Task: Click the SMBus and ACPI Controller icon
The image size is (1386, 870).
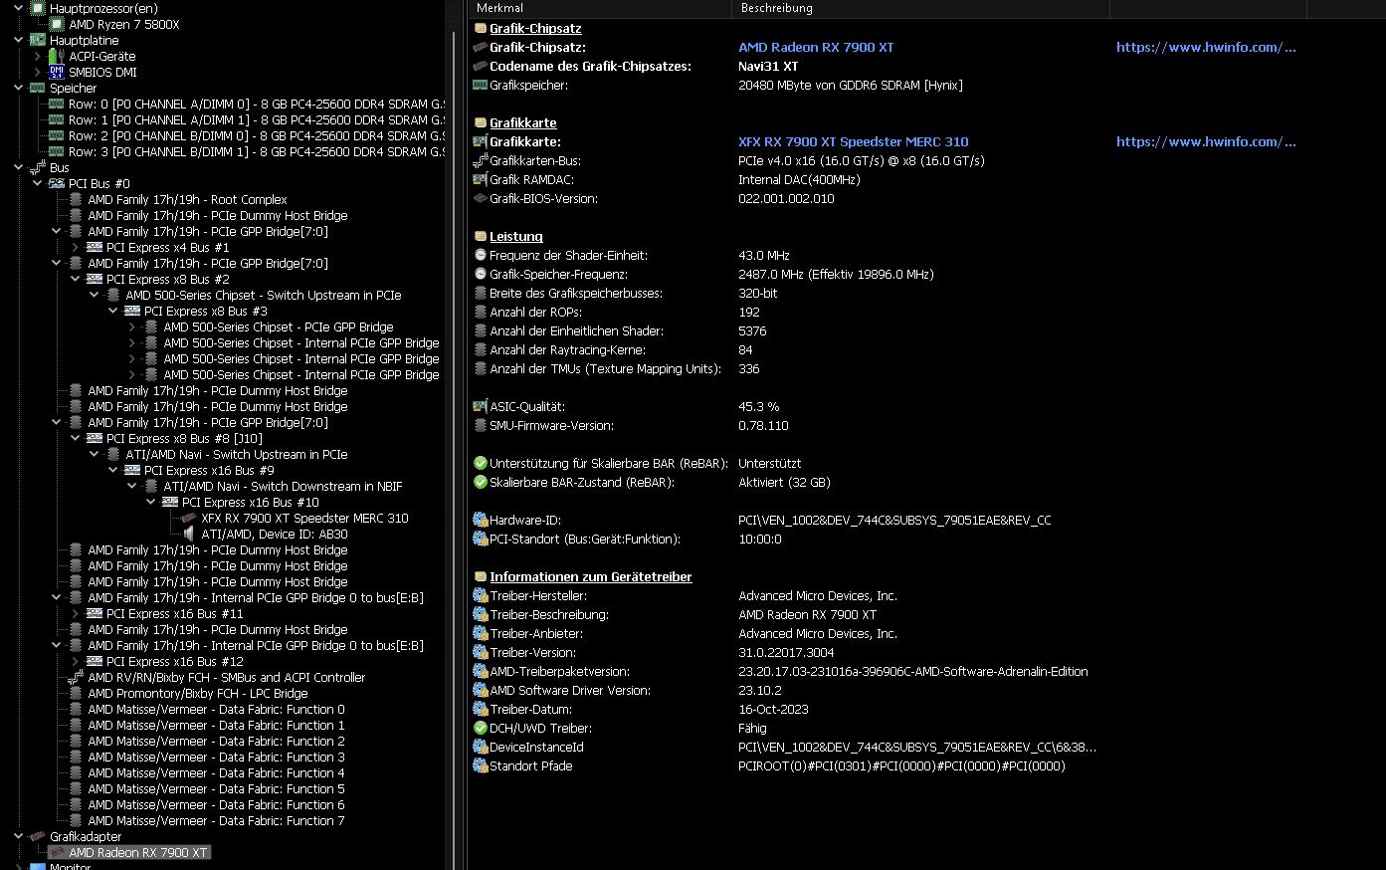Action: [76, 677]
